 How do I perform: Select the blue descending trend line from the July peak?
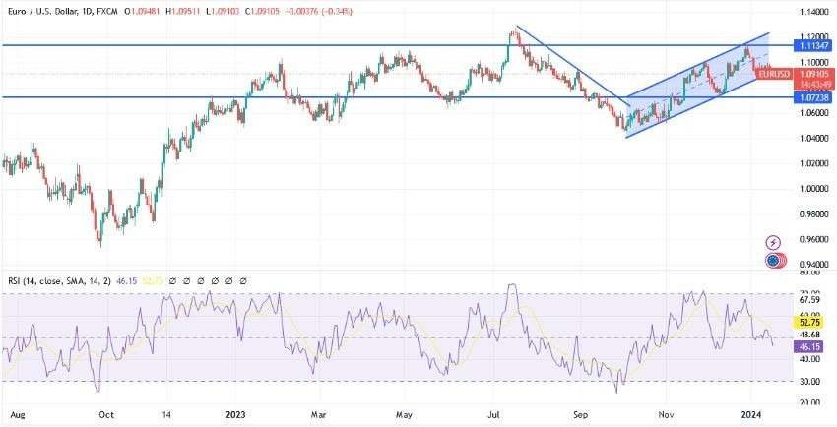point(574,67)
